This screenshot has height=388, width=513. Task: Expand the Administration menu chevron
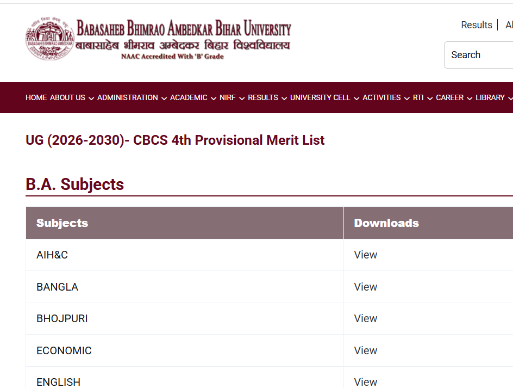pos(164,98)
